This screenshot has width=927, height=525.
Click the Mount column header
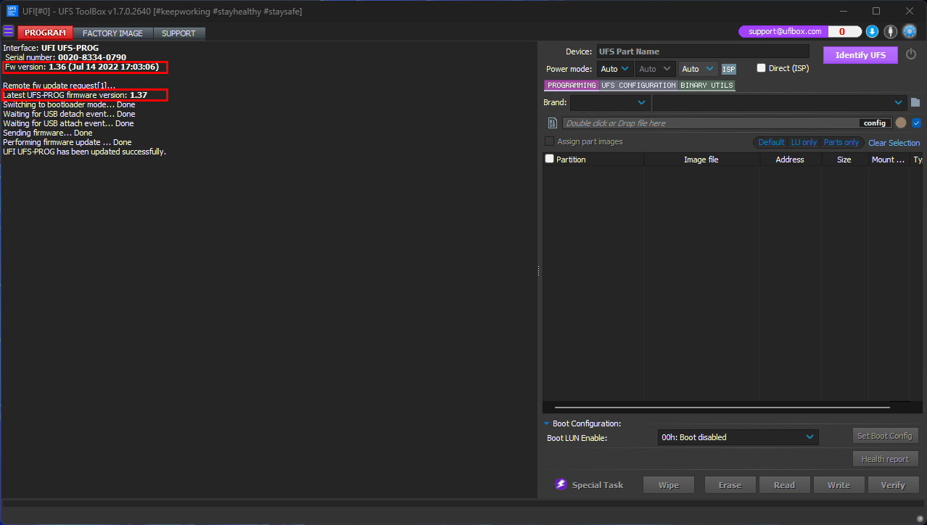tap(888, 160)
